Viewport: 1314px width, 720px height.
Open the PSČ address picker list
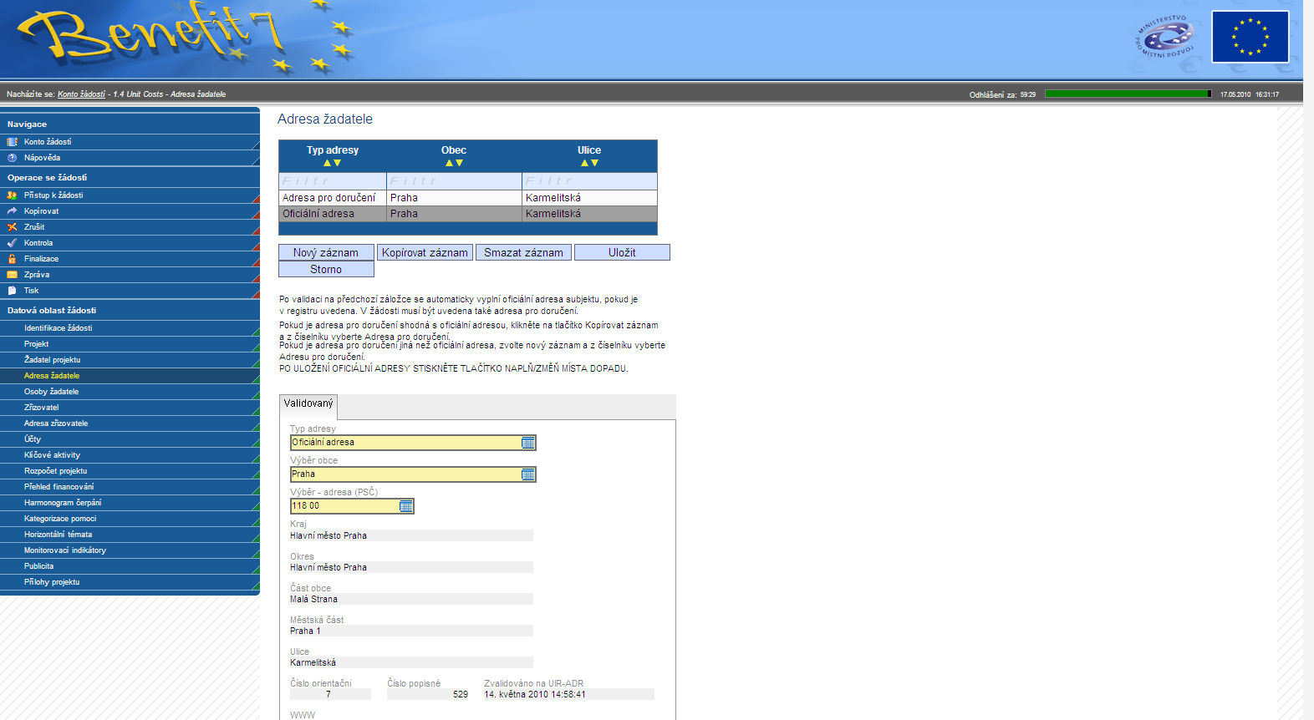406,506
